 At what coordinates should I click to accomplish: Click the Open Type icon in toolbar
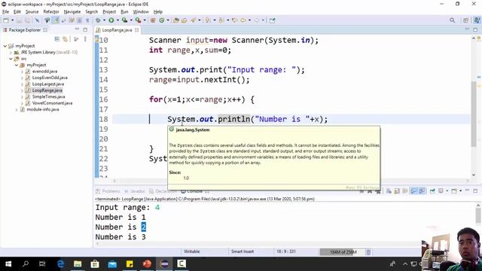(176, 20)
